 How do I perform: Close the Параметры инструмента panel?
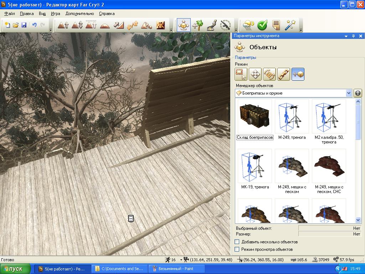pyautogui.click(x=361, y=36)
